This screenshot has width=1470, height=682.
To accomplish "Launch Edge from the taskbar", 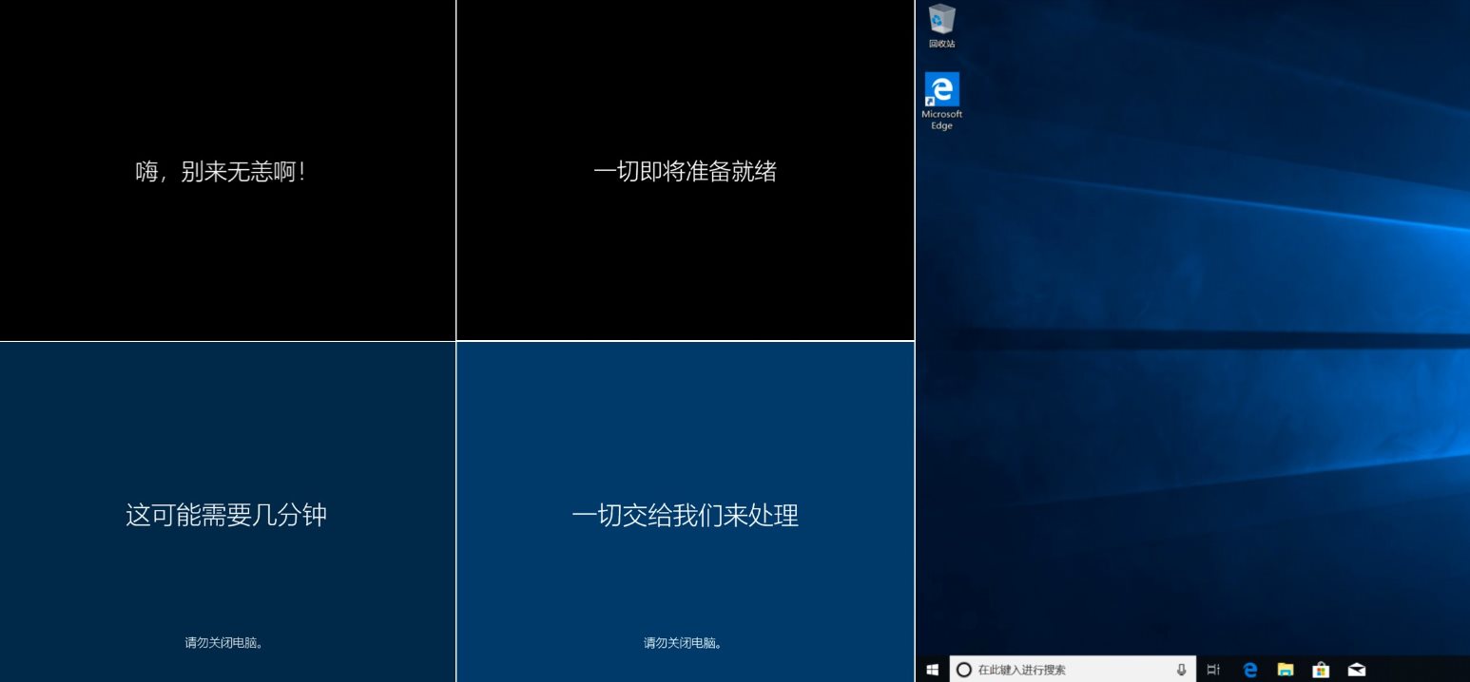I will [1249, 670].
